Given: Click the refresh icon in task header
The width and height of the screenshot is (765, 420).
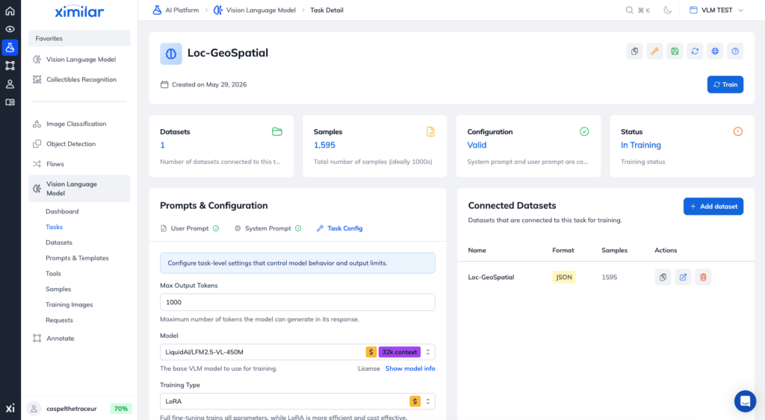Looking at the screenshot, I should [x=695, y=51].
